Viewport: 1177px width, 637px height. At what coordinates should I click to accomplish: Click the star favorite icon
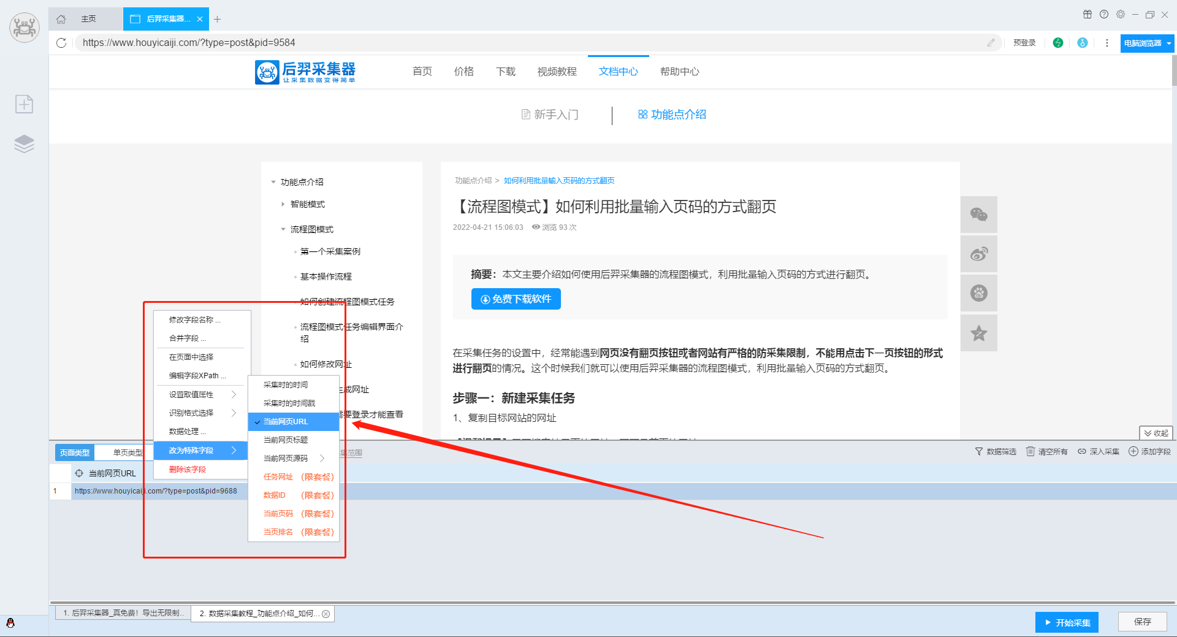979,333
